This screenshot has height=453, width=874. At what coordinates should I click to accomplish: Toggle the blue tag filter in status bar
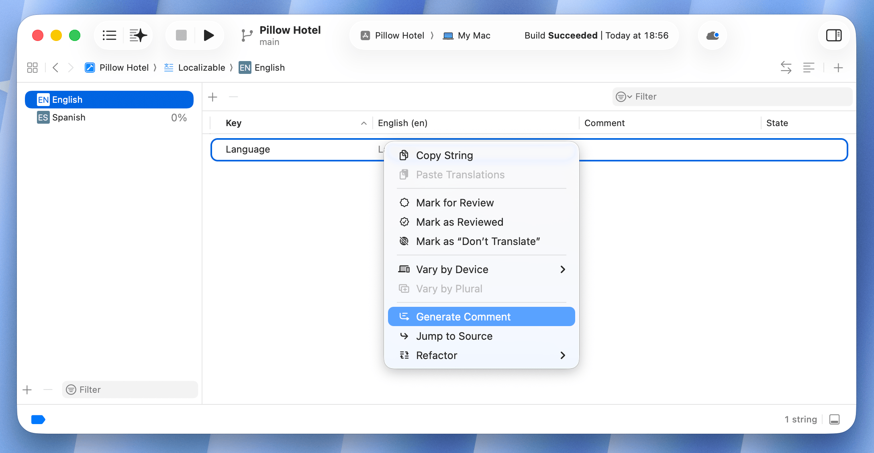pyautogui.click(x=38, y=419)
